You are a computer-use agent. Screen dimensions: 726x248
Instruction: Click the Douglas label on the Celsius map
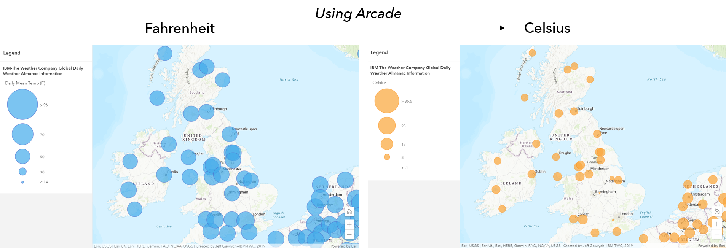pyautogui.click(x=565, y=153)
